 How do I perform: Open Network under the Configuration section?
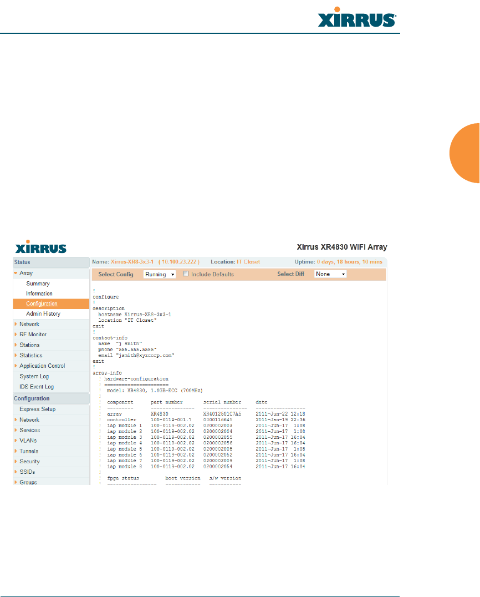coord(29,419)
